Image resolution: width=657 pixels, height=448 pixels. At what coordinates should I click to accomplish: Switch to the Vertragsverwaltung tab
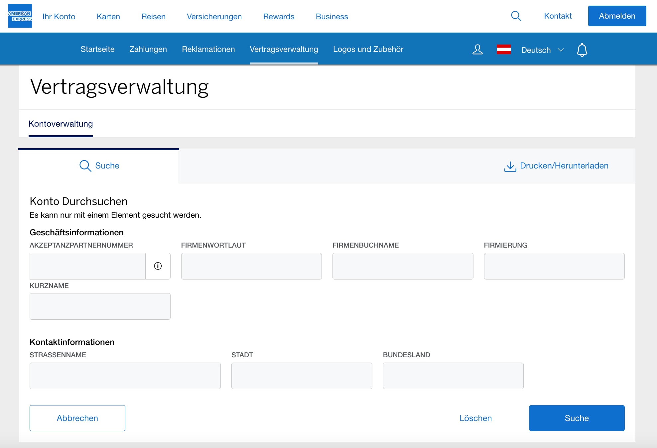284,49
